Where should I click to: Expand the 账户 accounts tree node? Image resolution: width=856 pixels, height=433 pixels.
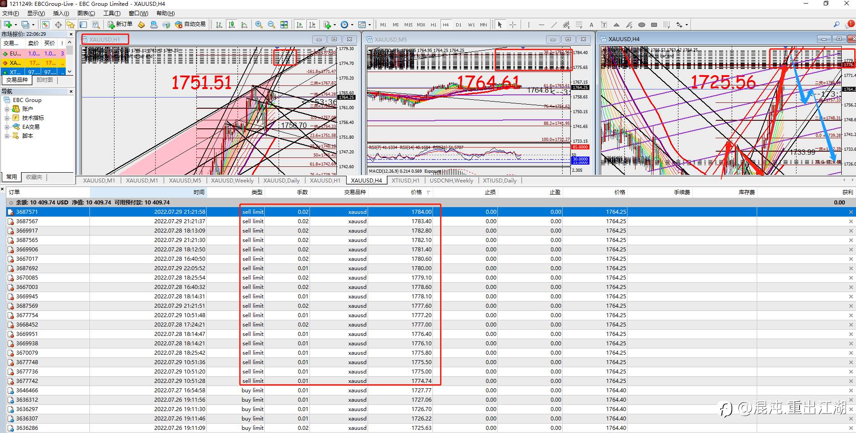tap(7, 109)
